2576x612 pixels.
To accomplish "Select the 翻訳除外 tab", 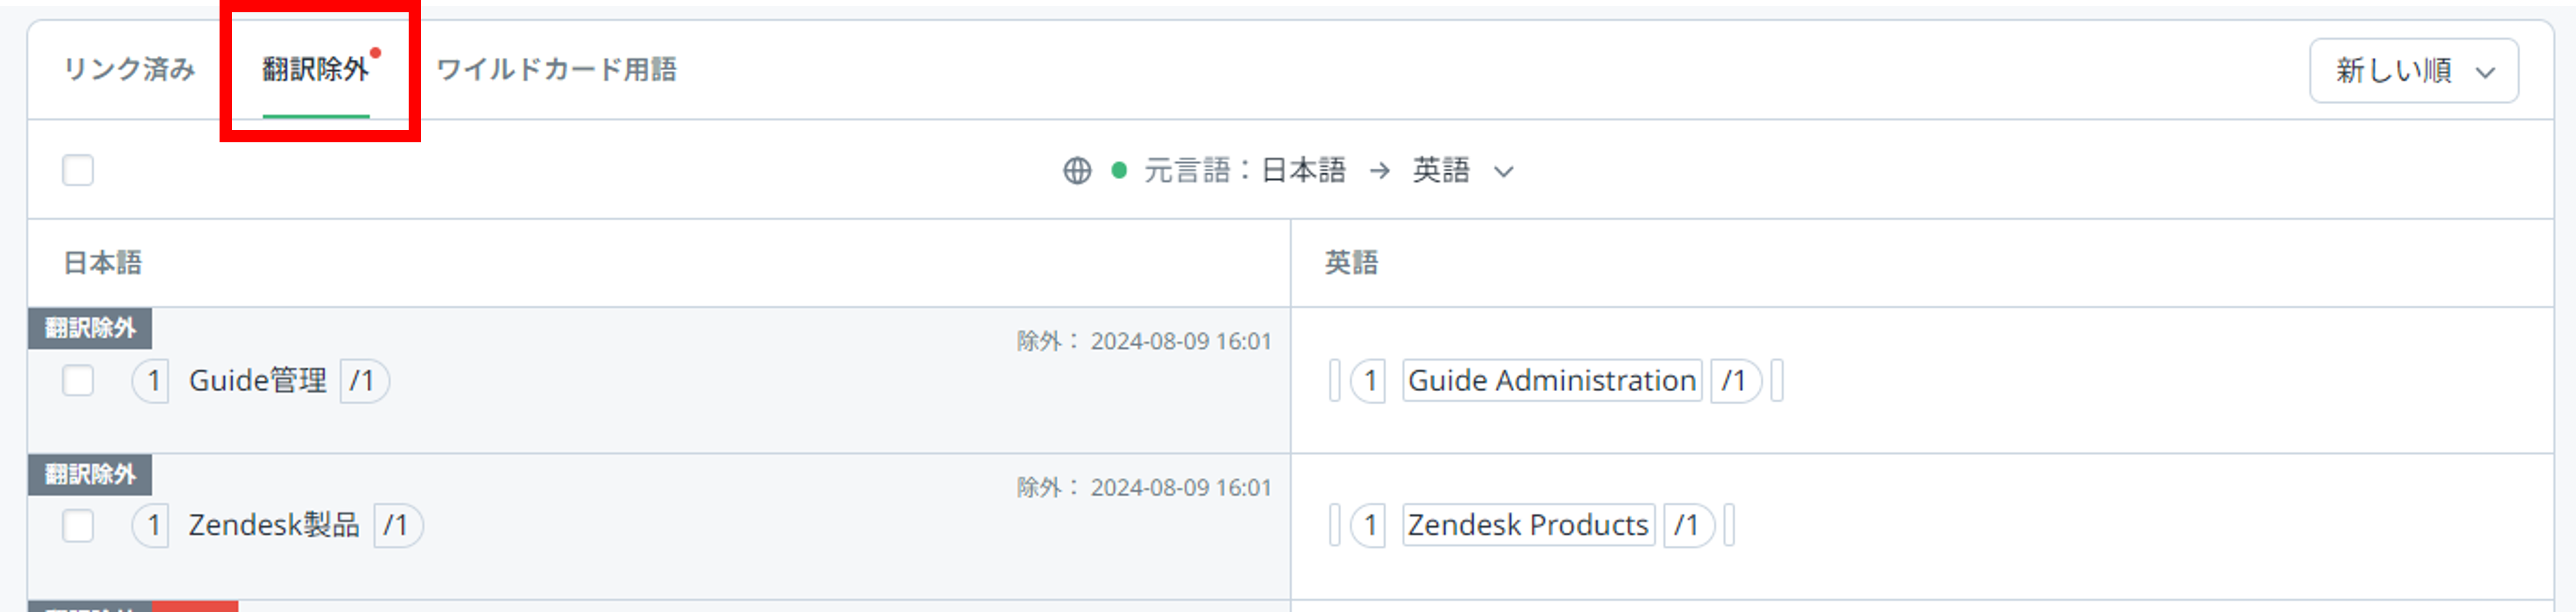I will click(x=315, y=69).
